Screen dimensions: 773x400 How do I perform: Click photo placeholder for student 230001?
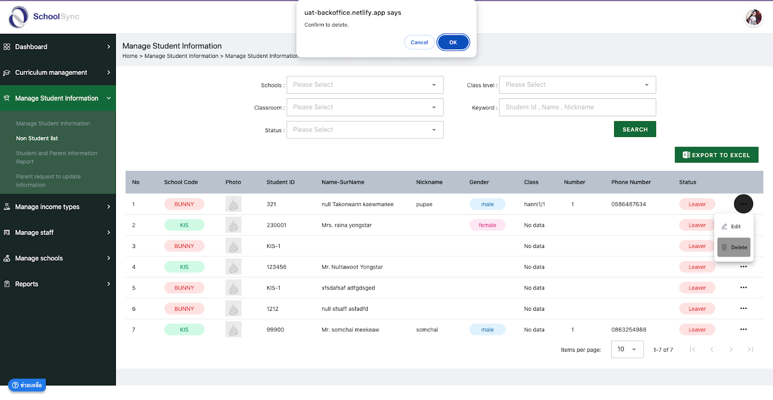pos(233,225)
